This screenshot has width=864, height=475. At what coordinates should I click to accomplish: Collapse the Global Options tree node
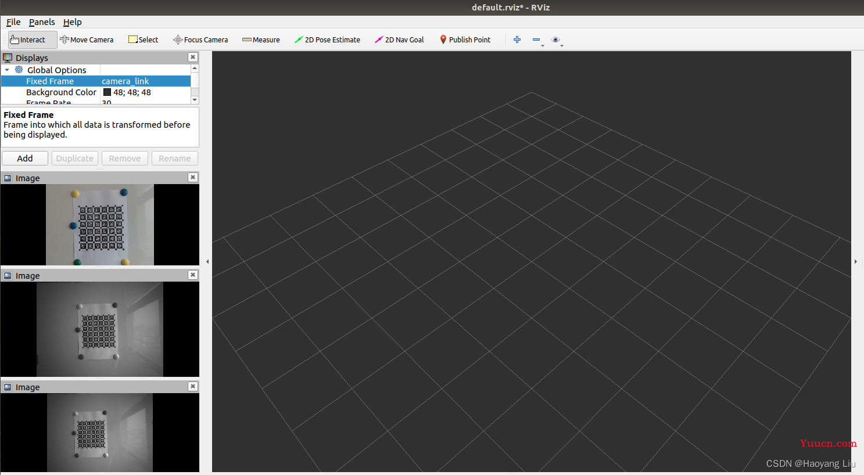coord(7,70)
